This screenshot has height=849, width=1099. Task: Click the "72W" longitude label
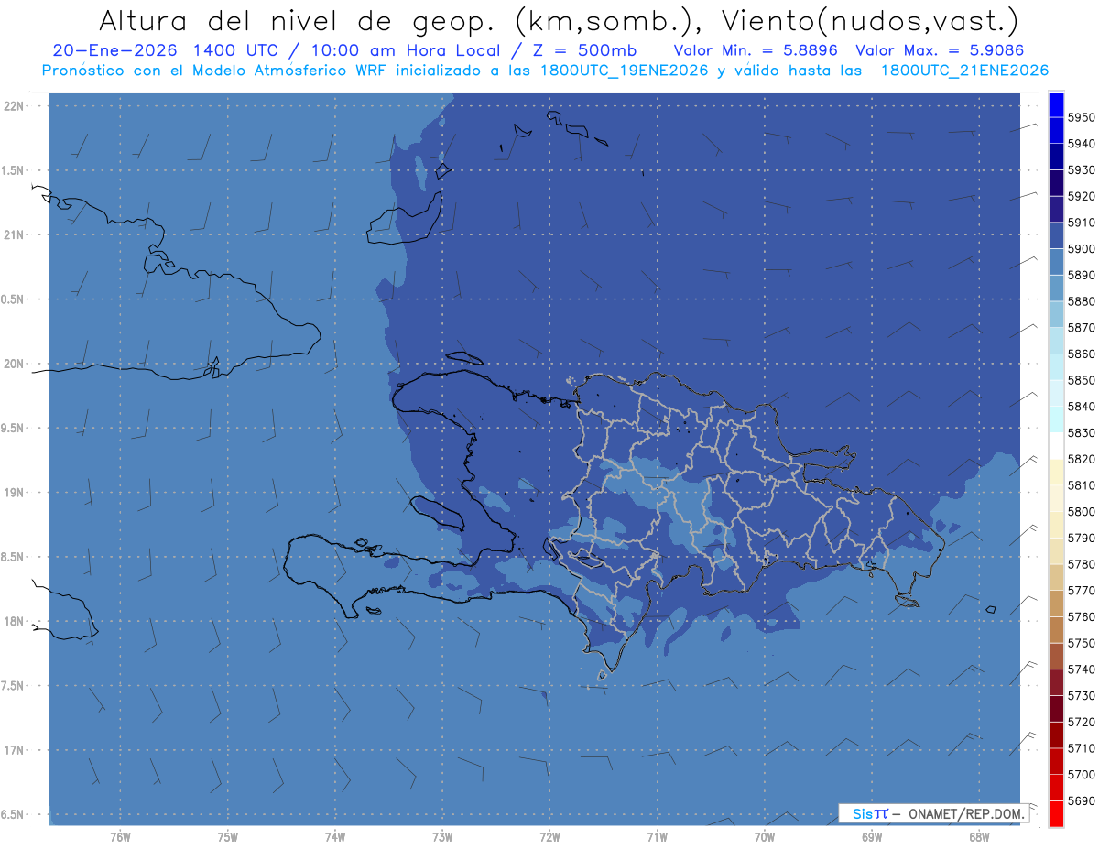click(x=549, y=837)
